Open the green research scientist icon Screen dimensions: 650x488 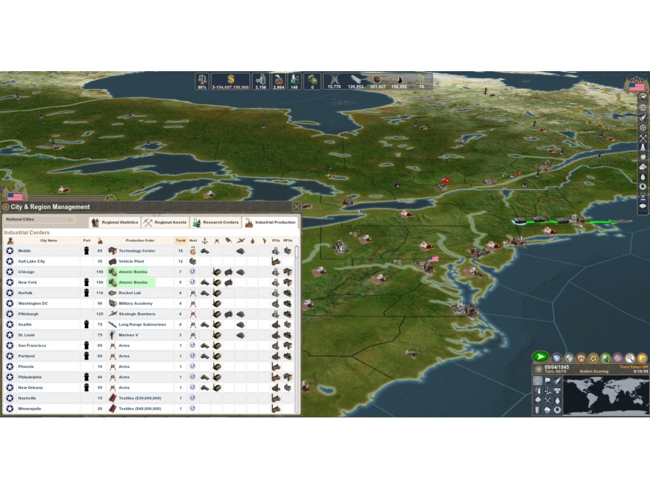[x=606, y=358]
